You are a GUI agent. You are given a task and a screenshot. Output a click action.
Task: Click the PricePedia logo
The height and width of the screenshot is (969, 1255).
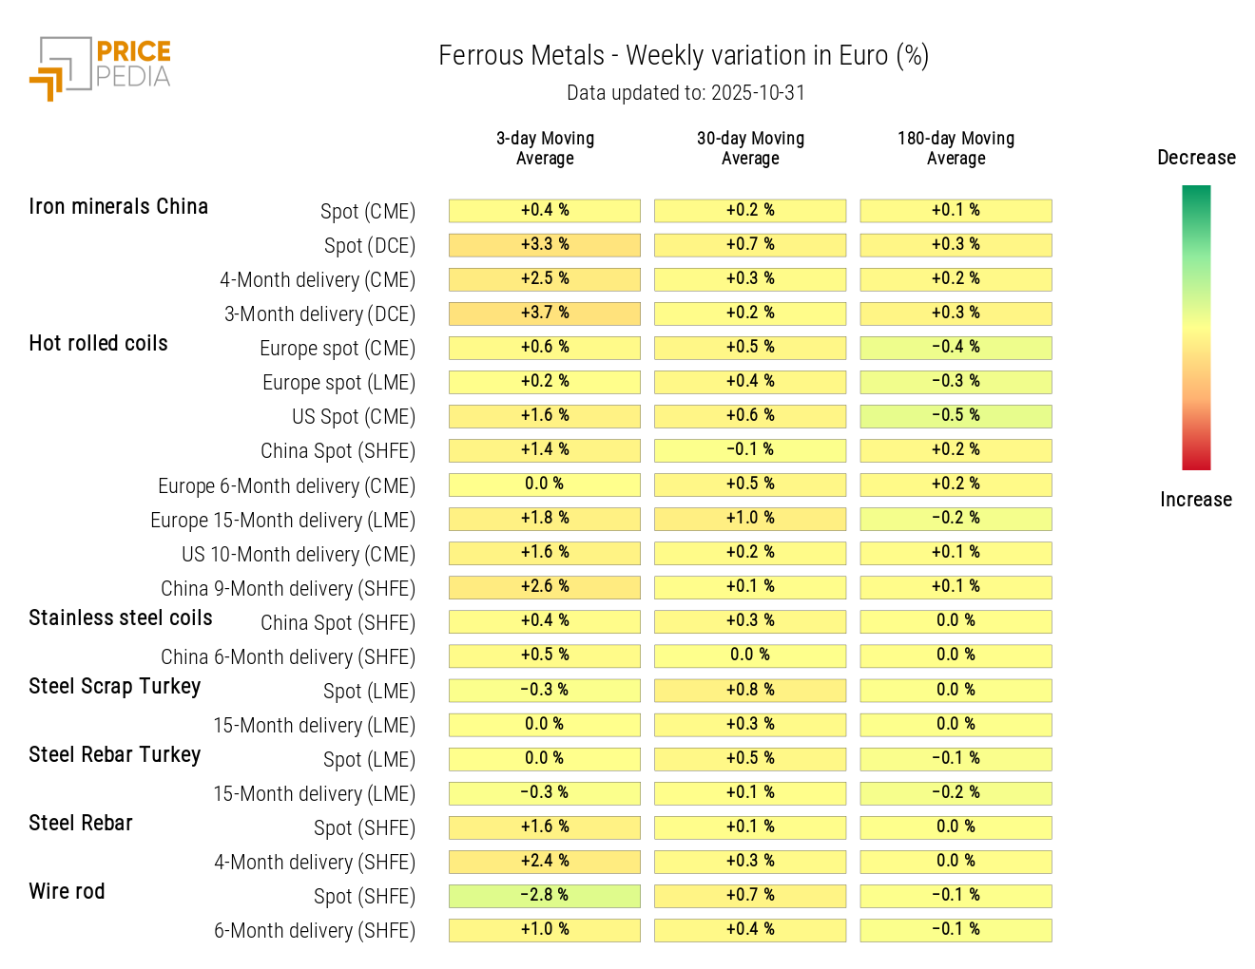pyautogui.click(x=101, y=67)
